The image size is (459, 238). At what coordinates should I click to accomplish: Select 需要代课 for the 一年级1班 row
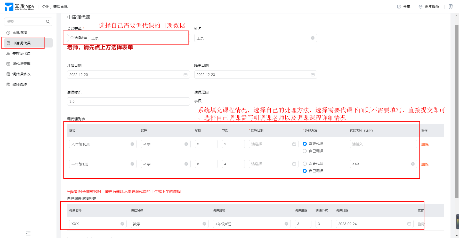(305, 164)
